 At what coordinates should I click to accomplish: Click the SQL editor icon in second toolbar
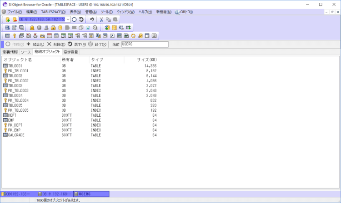click(8, 28)
